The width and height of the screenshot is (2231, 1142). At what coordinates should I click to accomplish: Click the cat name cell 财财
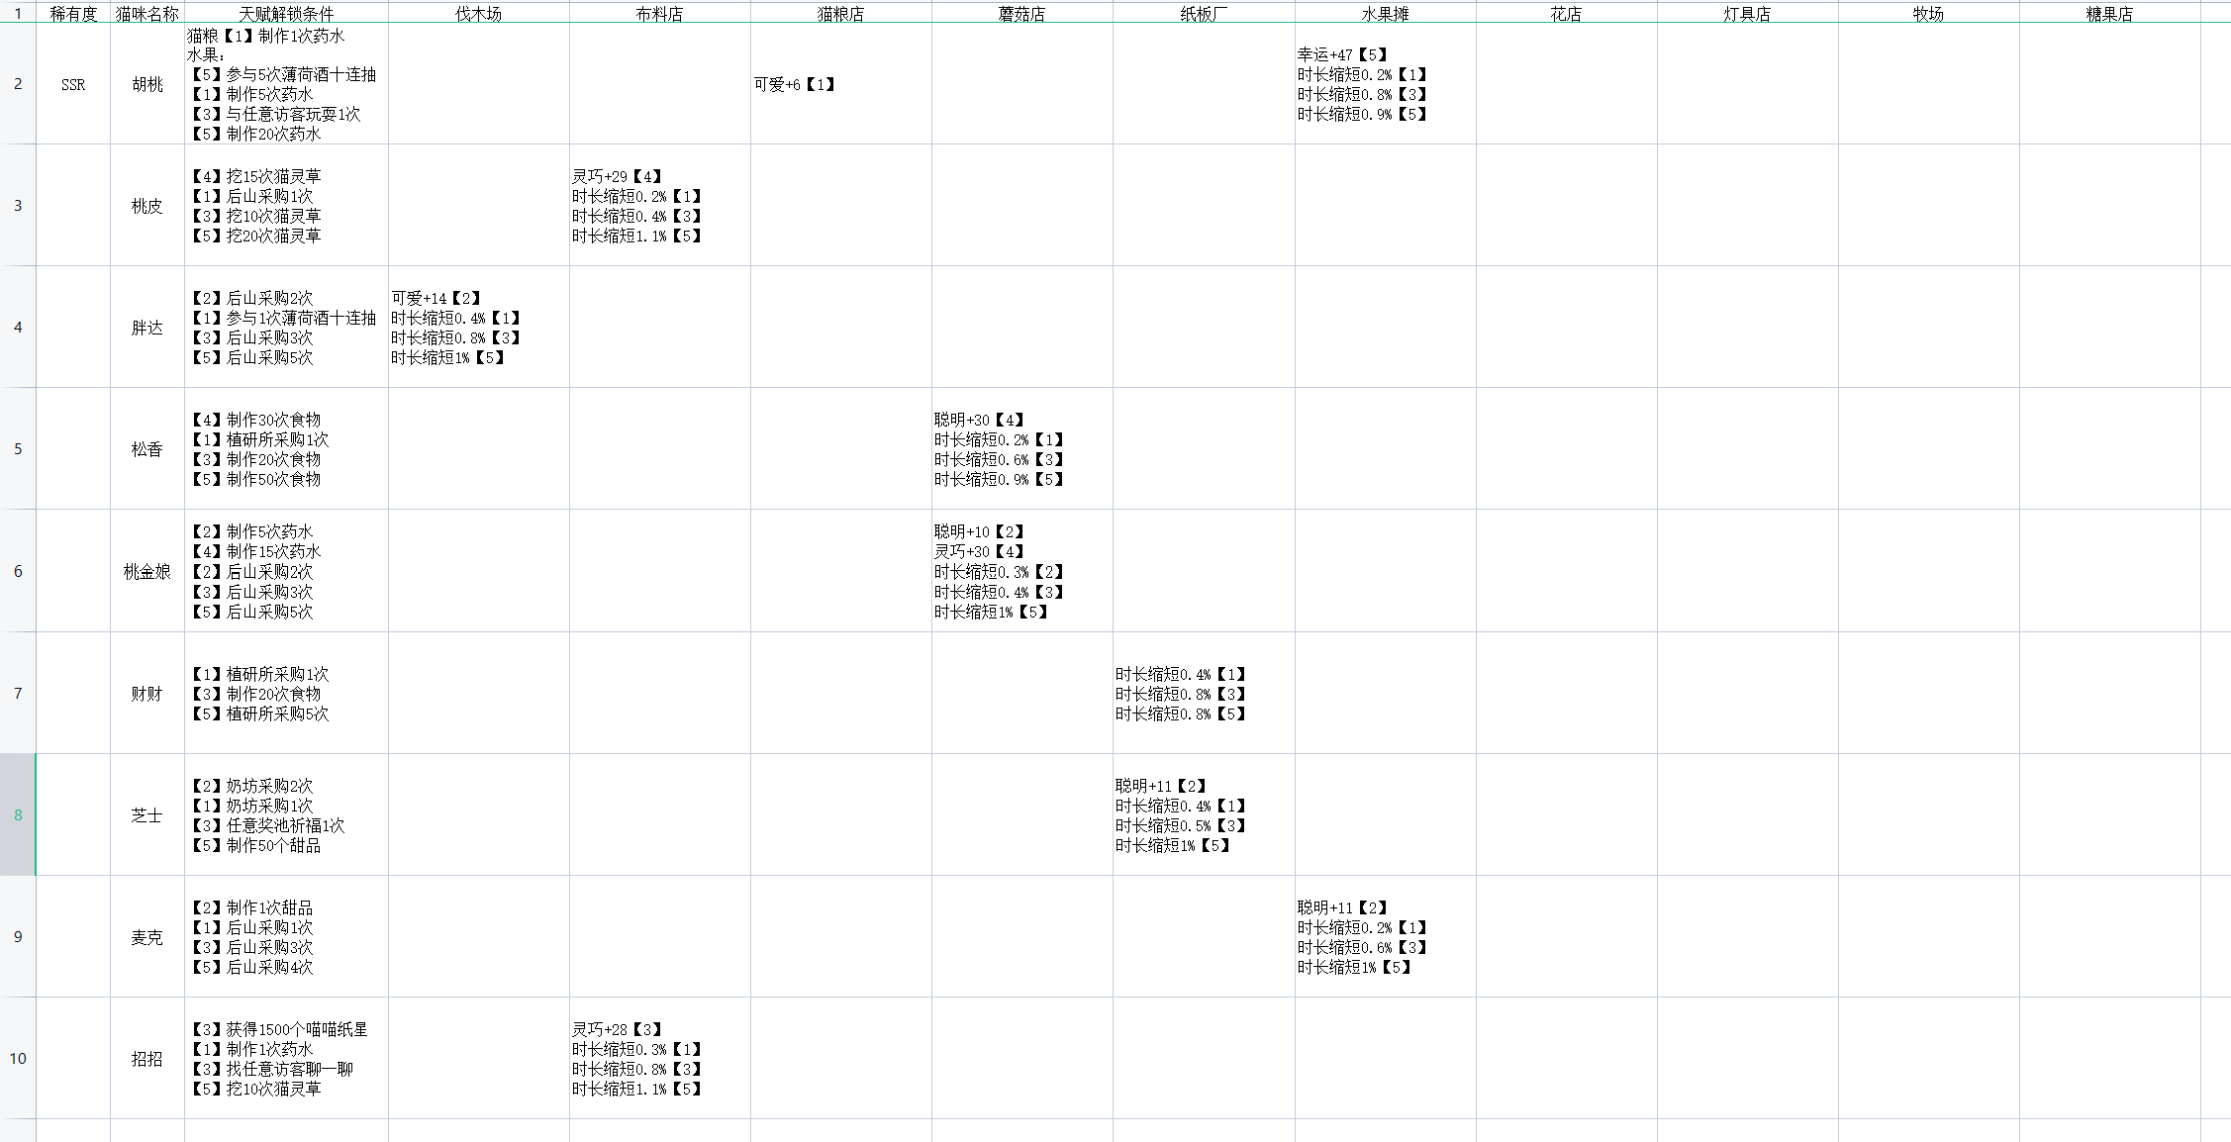click(147, 694)
